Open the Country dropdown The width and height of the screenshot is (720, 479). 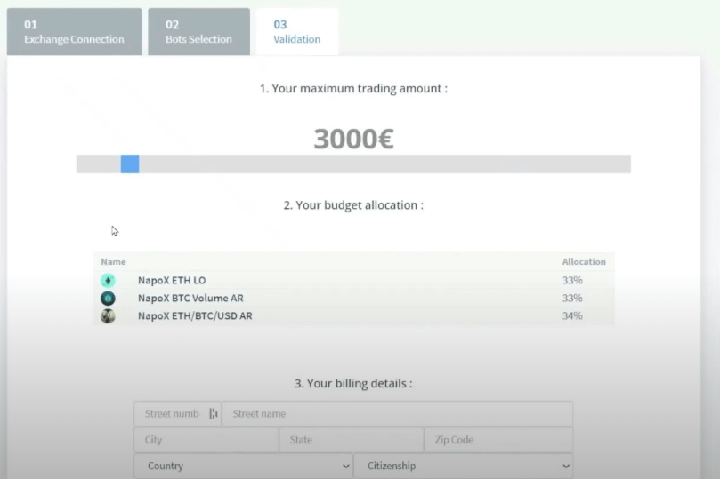coord(243,466)
